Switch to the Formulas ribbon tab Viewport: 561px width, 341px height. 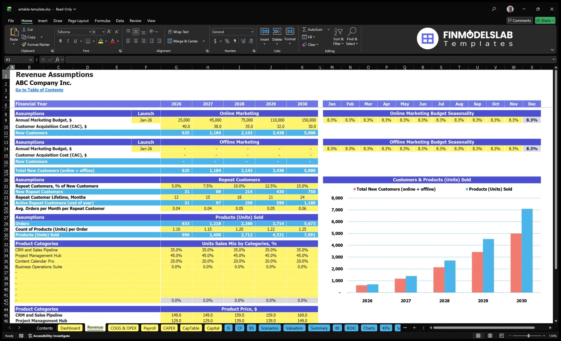tap(102, 21)
